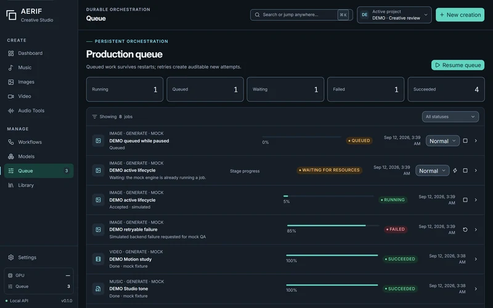Click the magnifier icon in the search bar
493x308 pixels.
coord(257,15)
